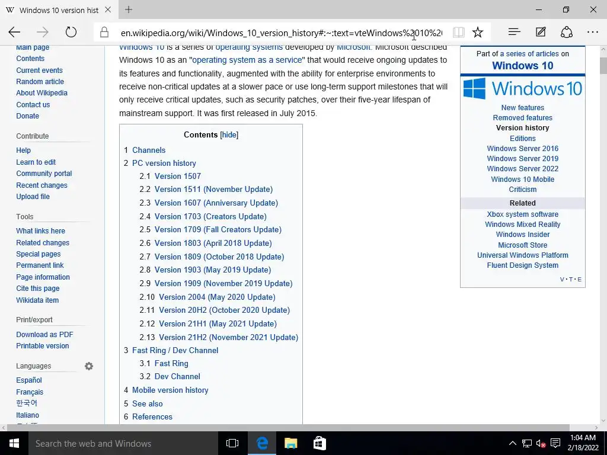
Task: Open PC version history section
Action: click(164, 164)
